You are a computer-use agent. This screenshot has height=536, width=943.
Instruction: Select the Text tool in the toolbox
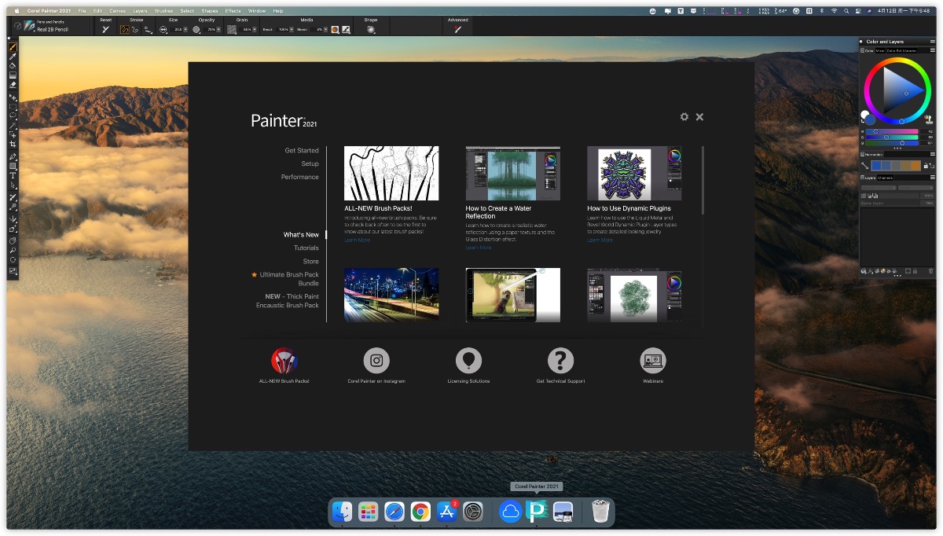coord(13,175)
